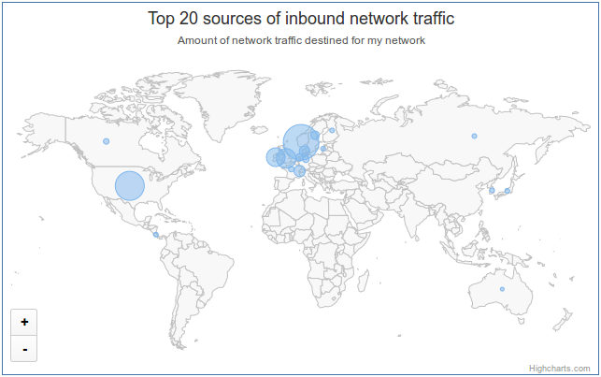This screenshot has width=601, height=377.
Task: Click the bubble over Estonia near the Baltic
Action: pyautogui.click(x=323, y=149)
